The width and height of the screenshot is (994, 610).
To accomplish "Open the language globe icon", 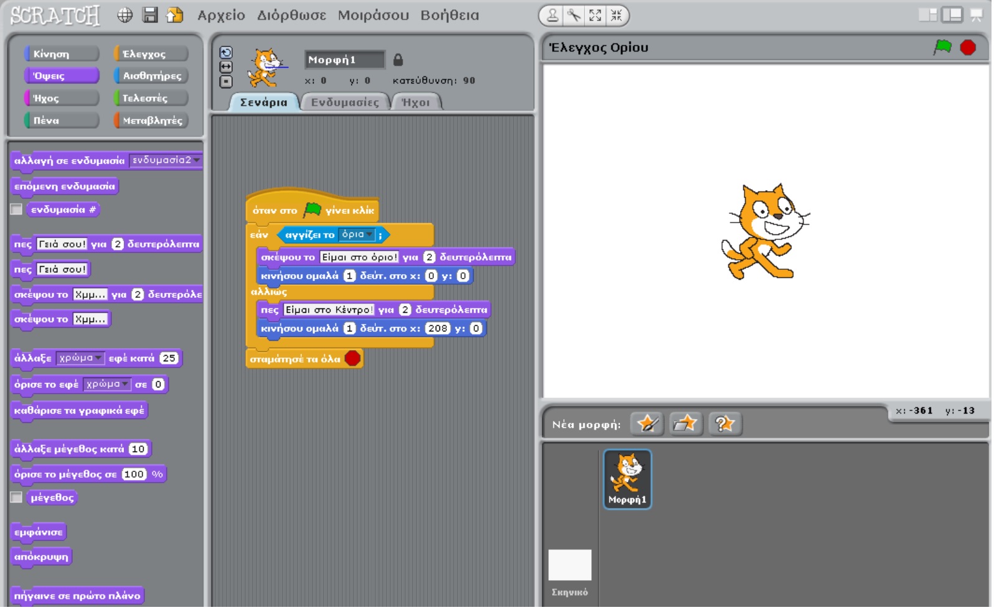I will (x=125, y=15).
